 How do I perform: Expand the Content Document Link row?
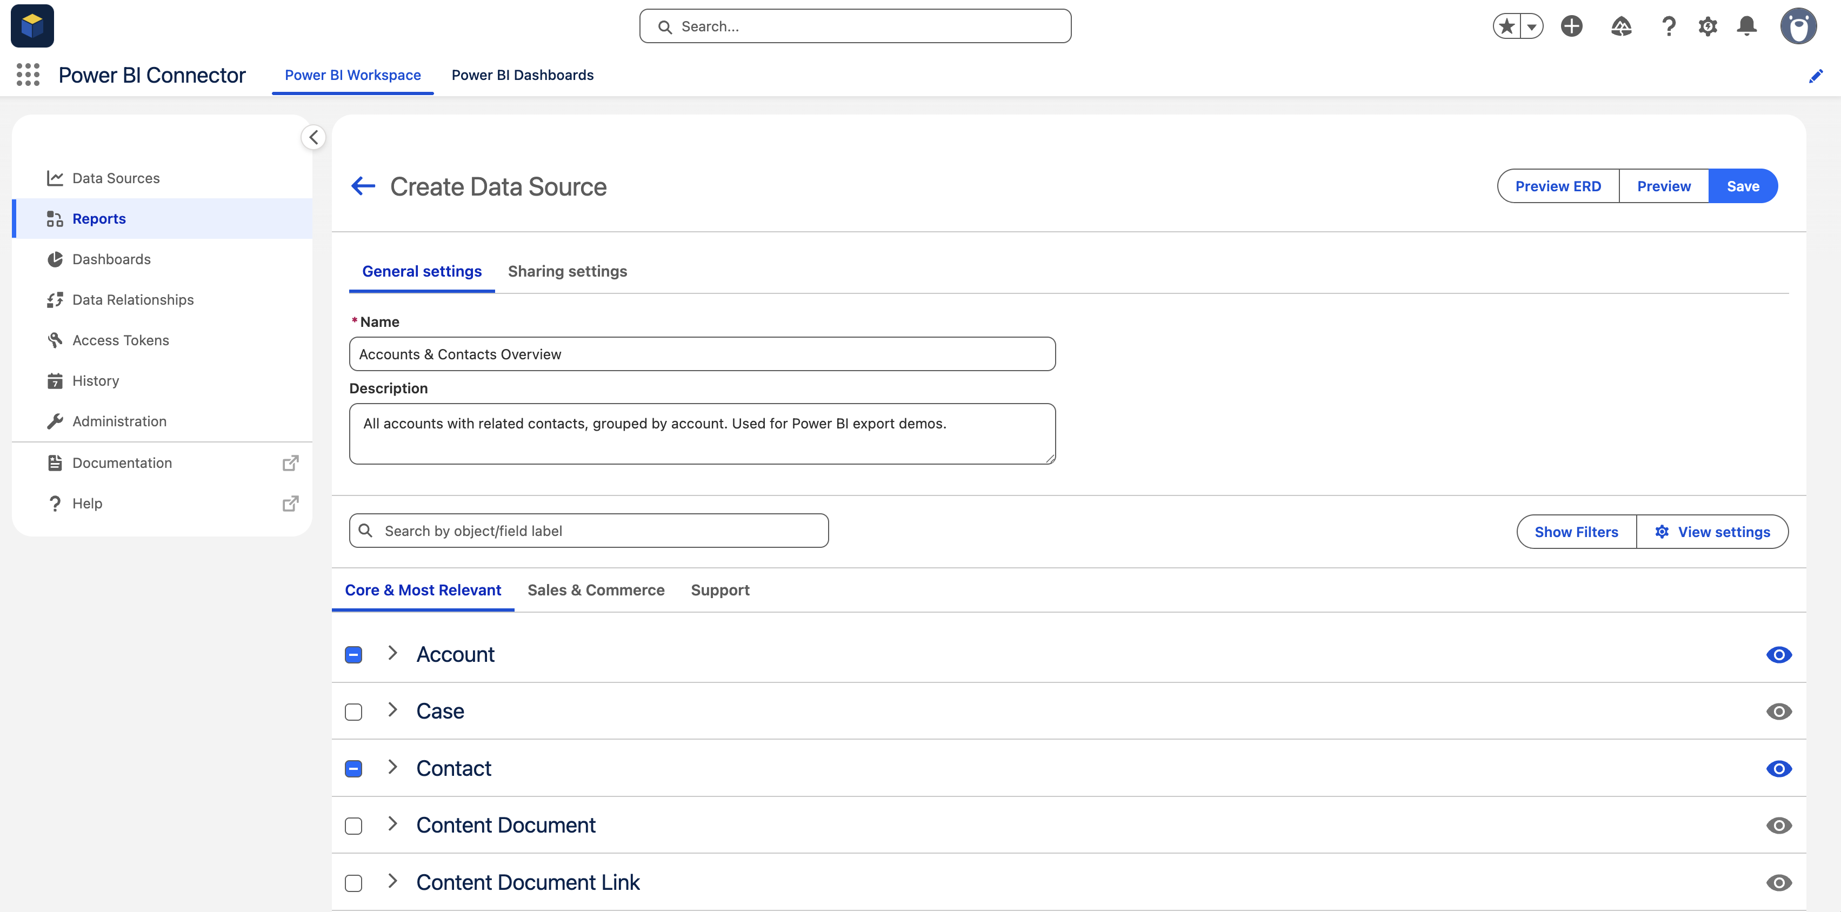tap(392, 881)
